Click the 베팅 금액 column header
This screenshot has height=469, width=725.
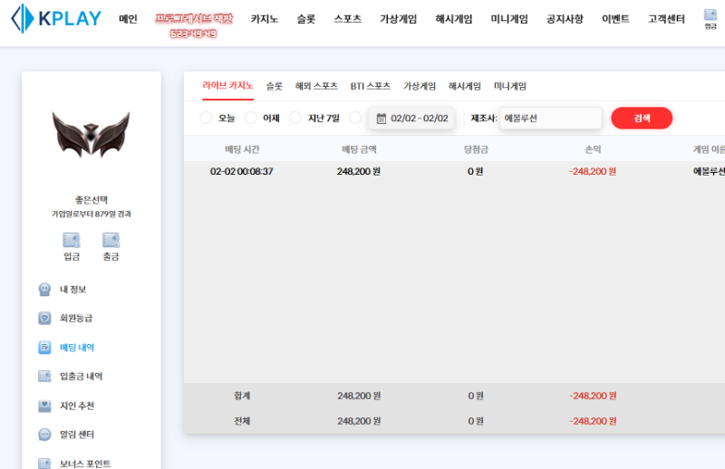pos(359,149)
